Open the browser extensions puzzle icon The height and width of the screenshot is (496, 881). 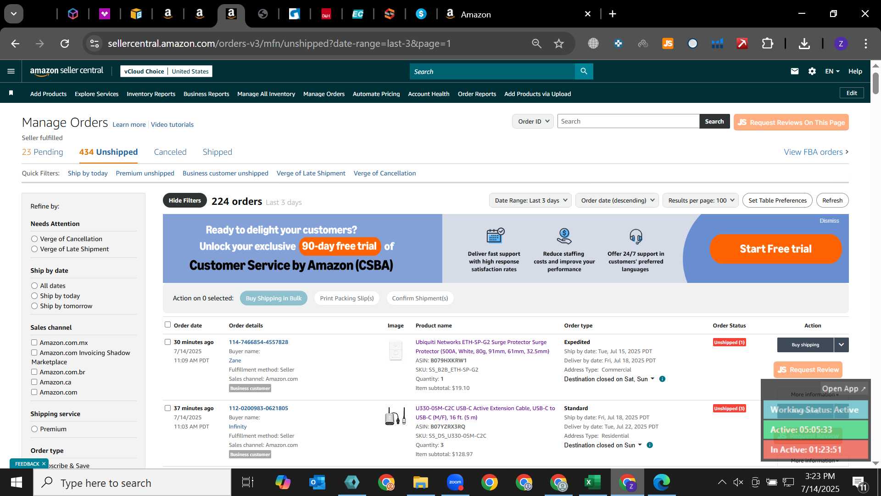click(768, 44)
